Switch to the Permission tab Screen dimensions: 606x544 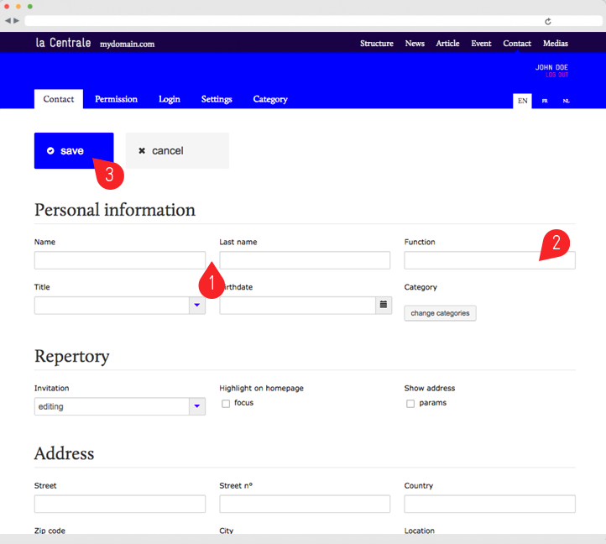pyautogui.click(x=116, y=99)
